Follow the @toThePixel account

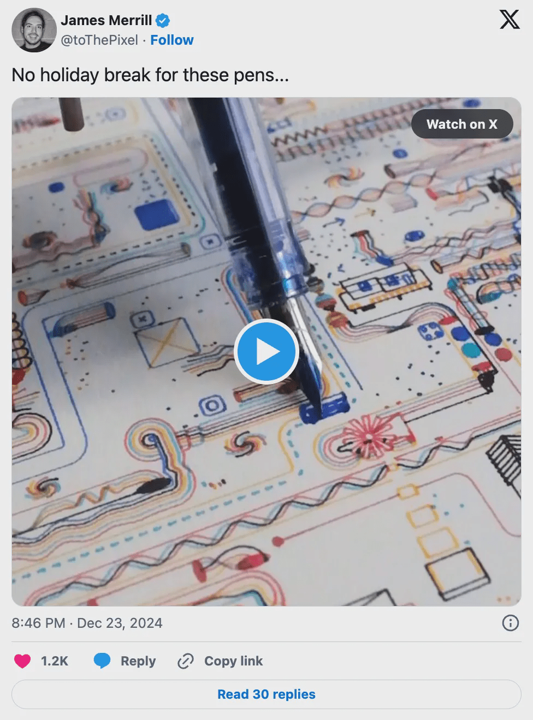[x=172, y=40]
